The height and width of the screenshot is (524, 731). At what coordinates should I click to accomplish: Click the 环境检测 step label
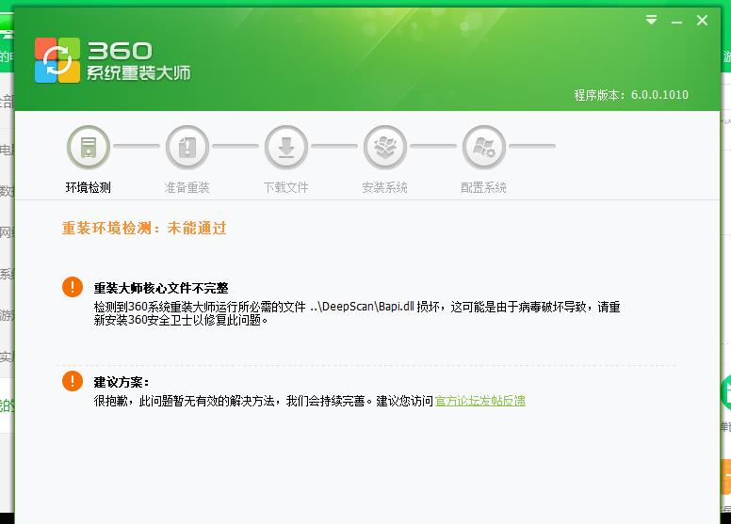point(89,188)
